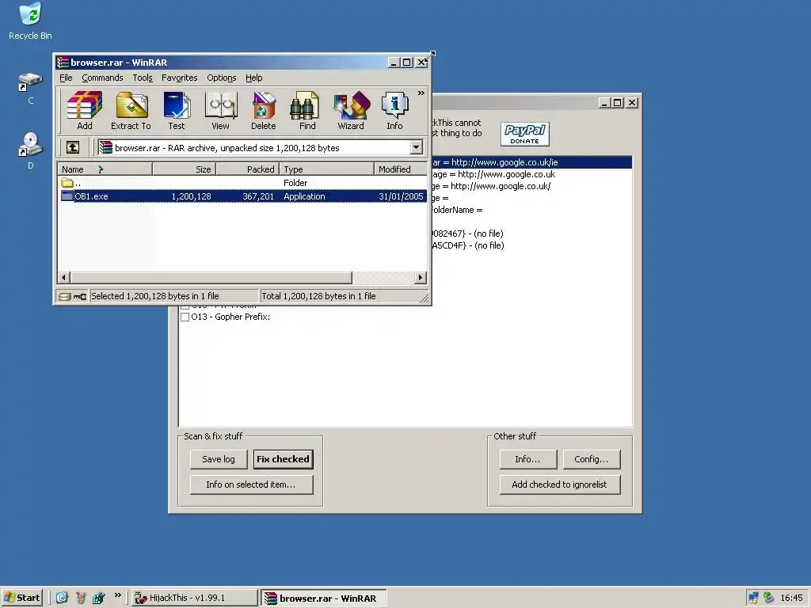Click the Test archive icon
The image size is (811, 608).
tap(177, 111)
